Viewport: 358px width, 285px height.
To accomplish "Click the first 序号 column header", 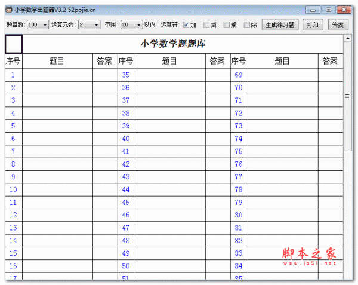I will coord(14,62).
